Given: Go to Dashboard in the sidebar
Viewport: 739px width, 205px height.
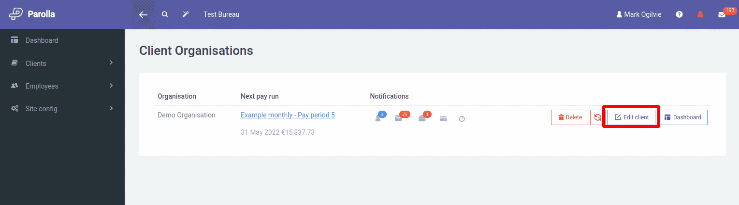Looking at the screenshot, I should (42, 40).
